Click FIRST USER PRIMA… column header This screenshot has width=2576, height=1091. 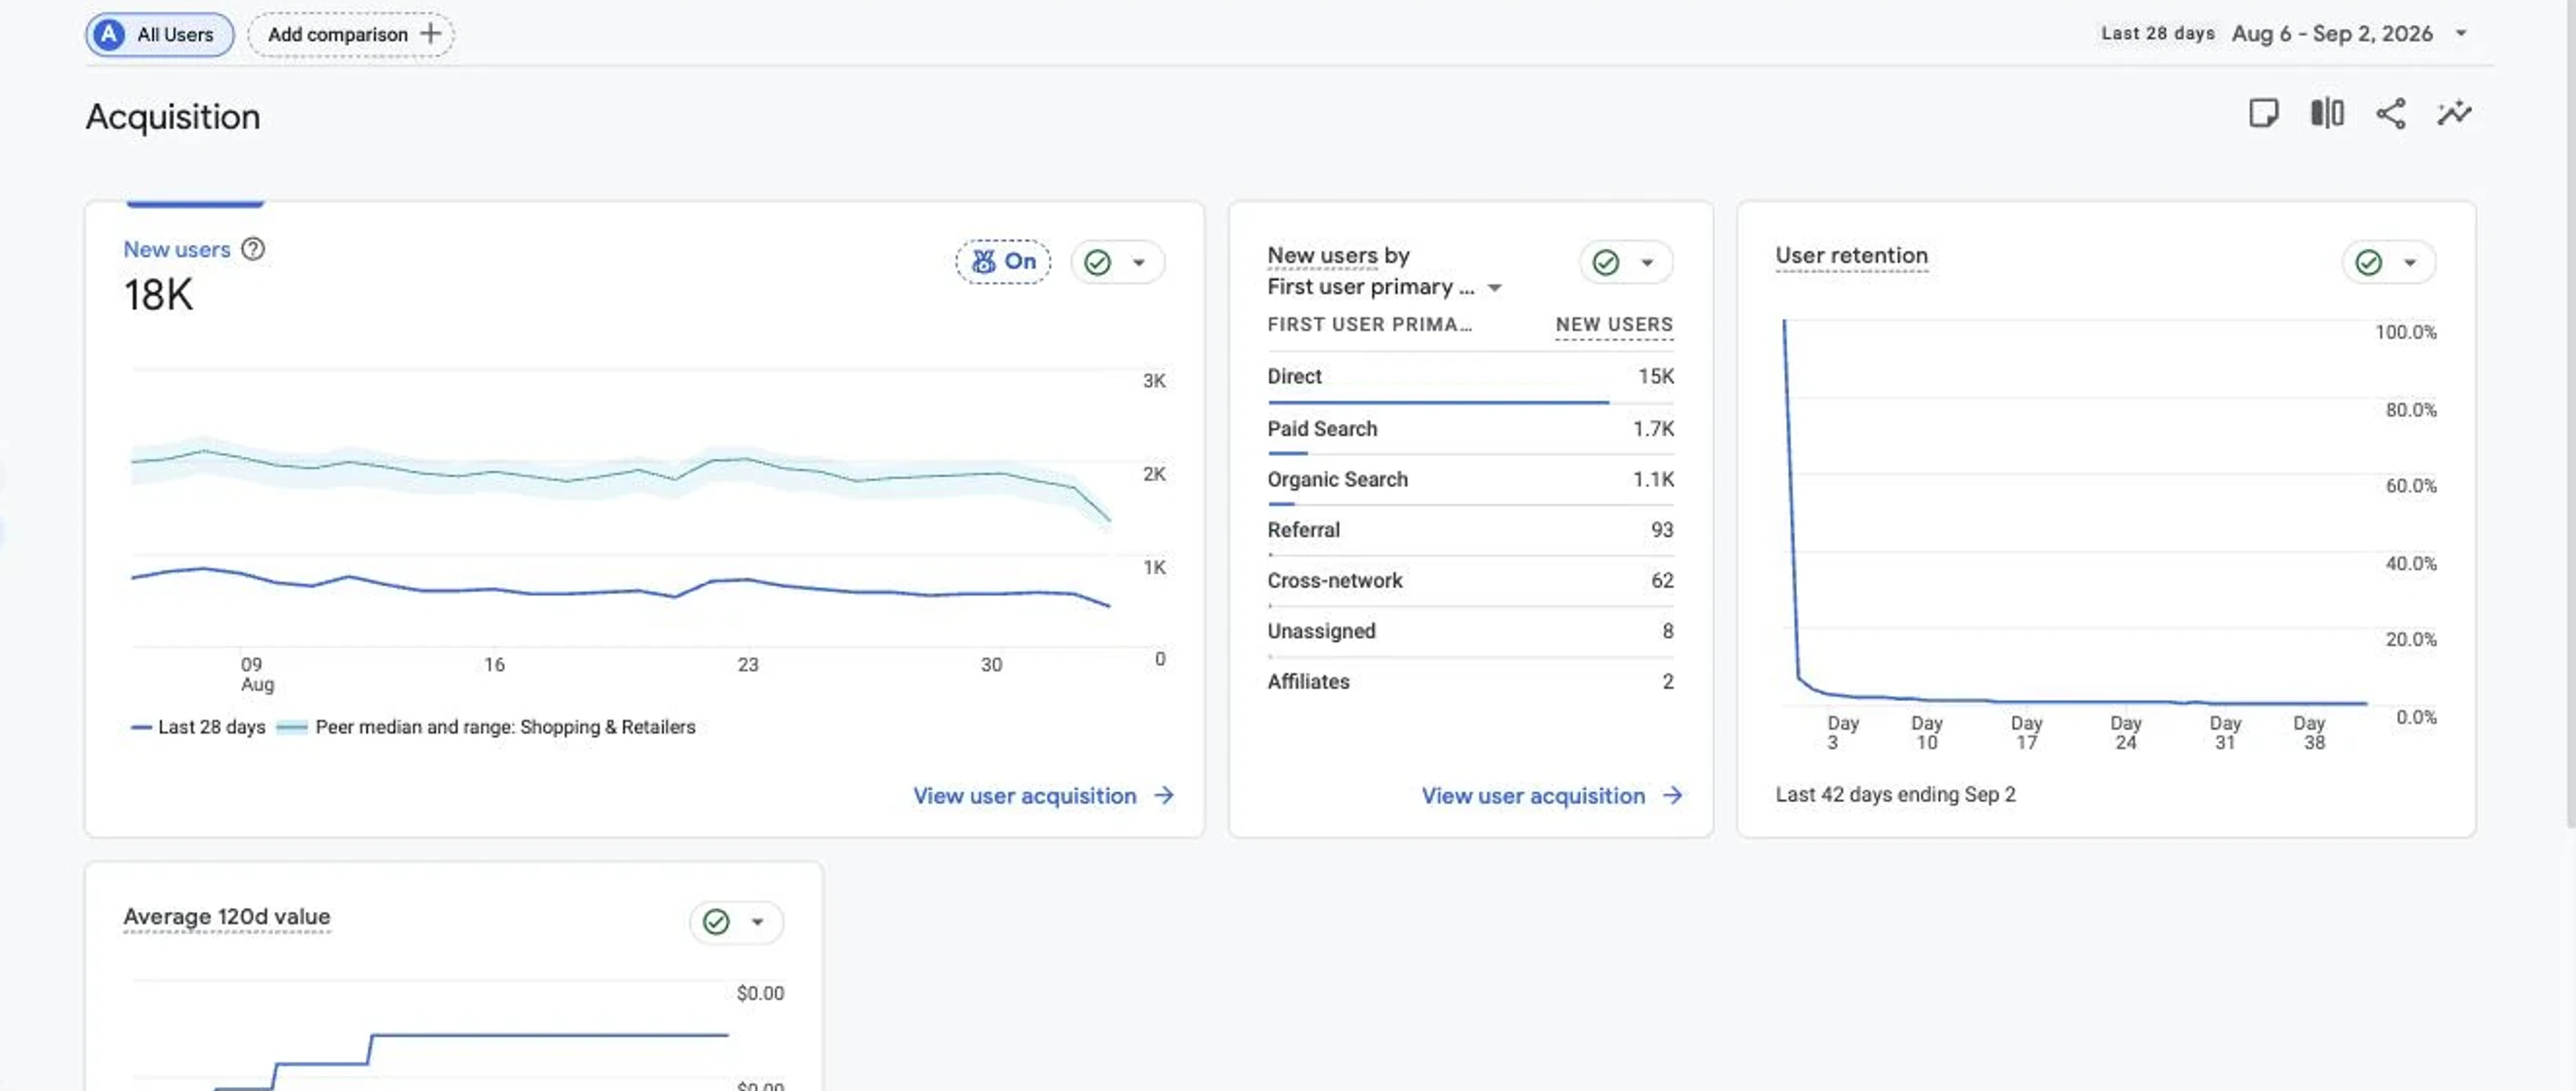1369,323
